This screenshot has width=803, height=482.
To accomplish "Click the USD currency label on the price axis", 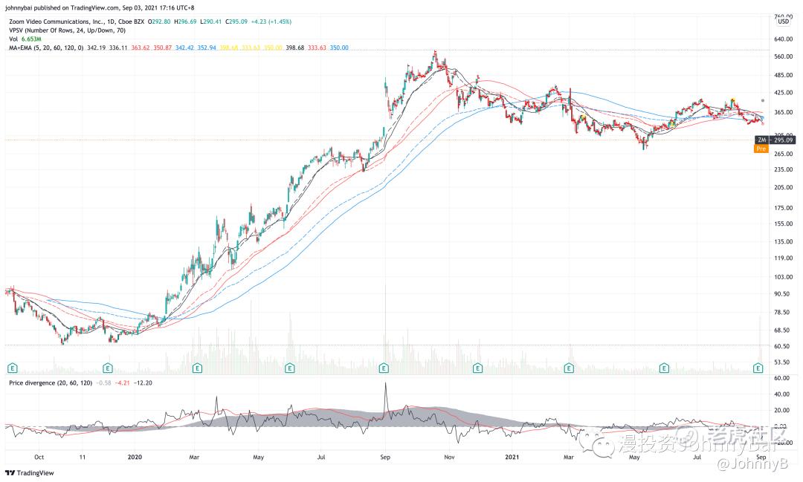I will pyautogui.click(x=784, y=22).
